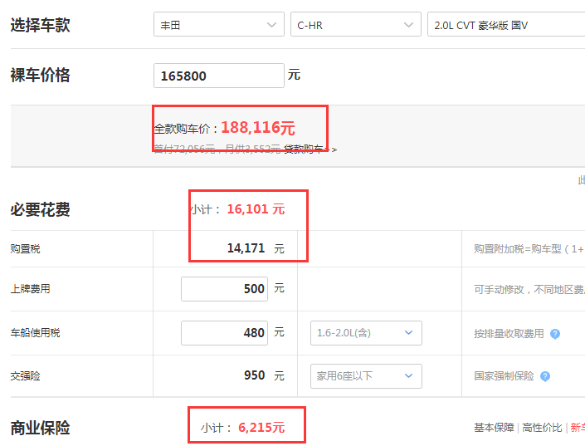Click chevron arrow in C-HR dropdown
Viewport: 585px width, 446px height.
click(408, 25)
